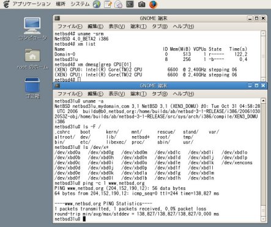Click the upper terminal scrollbar up arrow
The image size is (271, 227).
click(263, 34)
